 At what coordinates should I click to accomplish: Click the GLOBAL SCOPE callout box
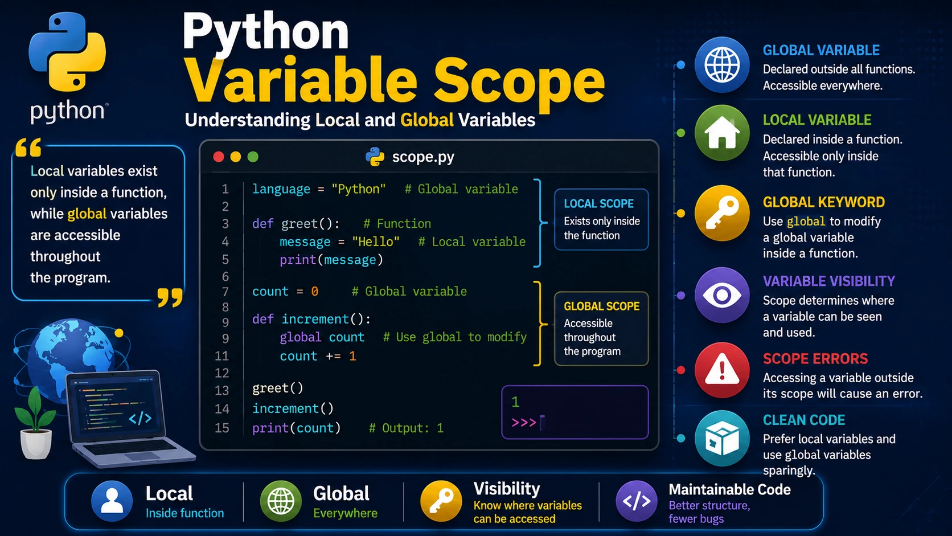pyautogui.click(x=601, y=329)
